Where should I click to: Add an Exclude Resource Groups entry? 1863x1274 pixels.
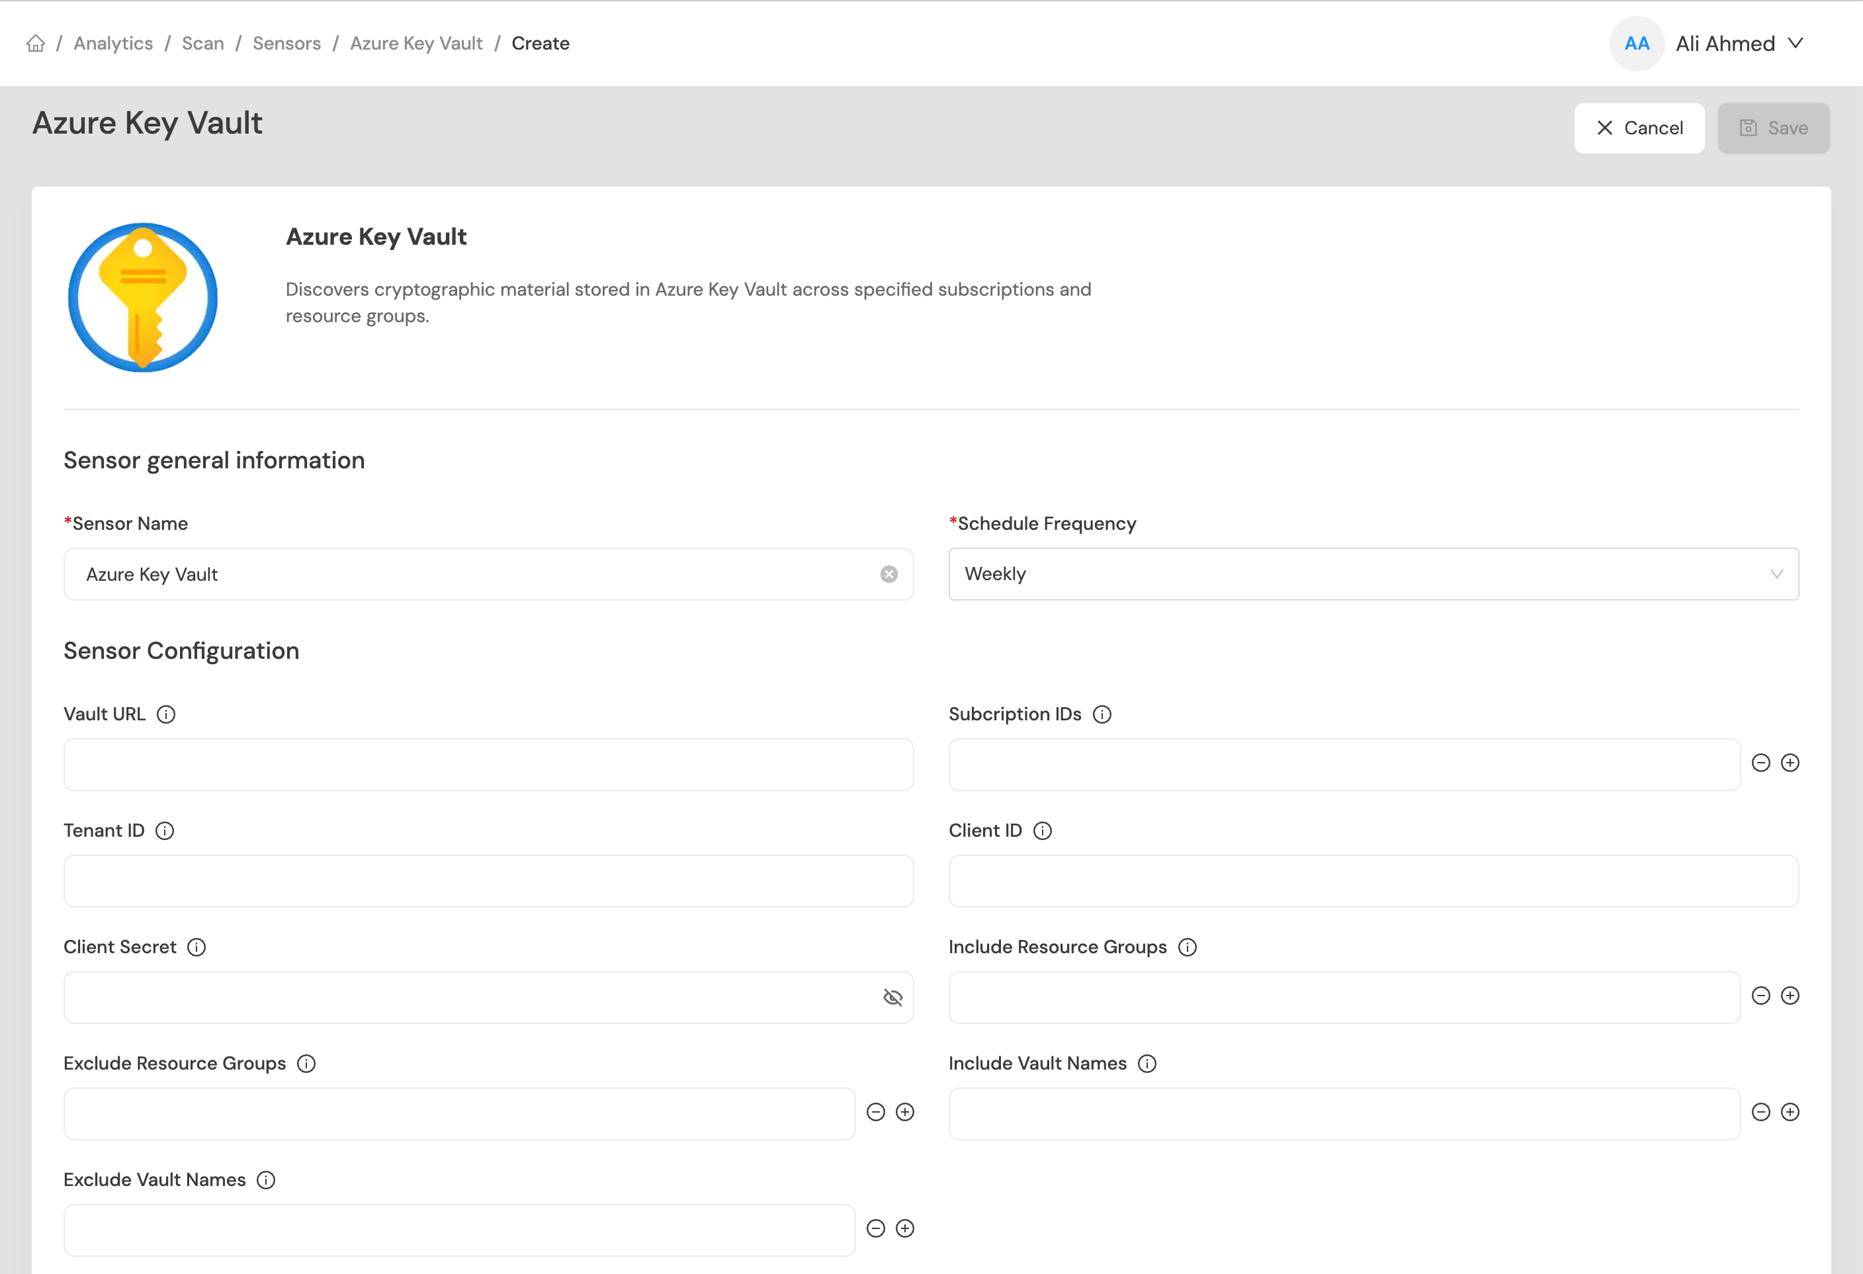(x=905, y=1112)
